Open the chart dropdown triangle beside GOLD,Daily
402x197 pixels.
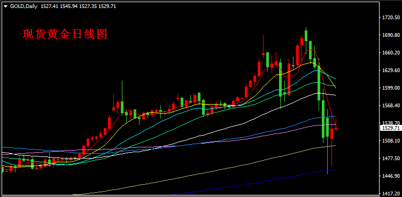(x=6, y=6)
